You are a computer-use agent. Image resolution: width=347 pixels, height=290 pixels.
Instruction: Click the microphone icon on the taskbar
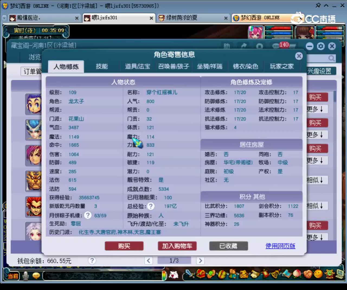(26, 276)
